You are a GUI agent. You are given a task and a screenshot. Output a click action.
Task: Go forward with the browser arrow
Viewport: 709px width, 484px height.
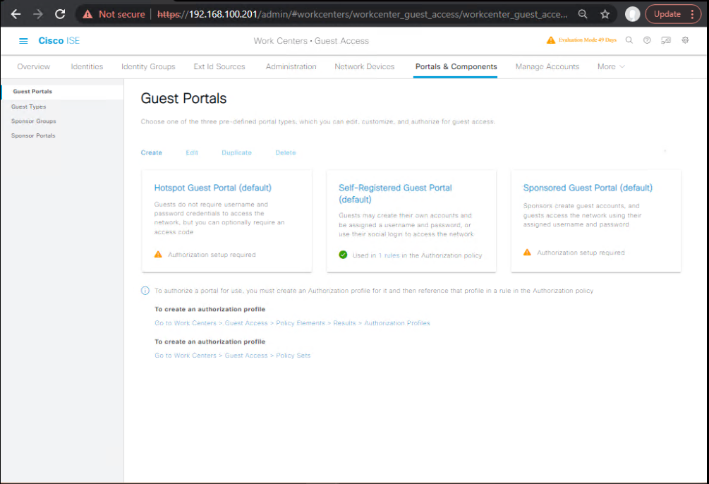click(x=38, y=14)
